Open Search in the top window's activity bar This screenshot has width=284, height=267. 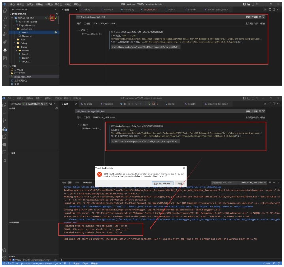click(5, 18)
